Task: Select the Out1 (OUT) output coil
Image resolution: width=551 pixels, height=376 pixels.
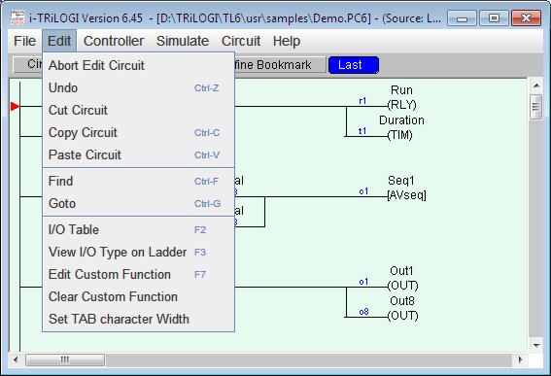Action: (402, 278)
